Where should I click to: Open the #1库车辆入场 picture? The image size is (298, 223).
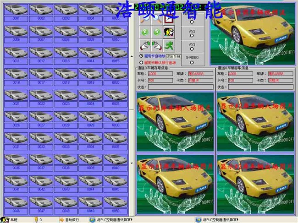click(175, 122)
